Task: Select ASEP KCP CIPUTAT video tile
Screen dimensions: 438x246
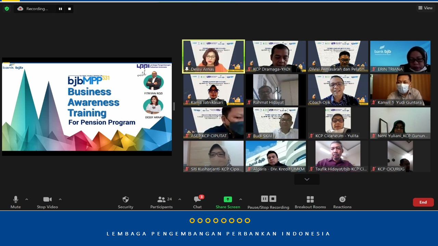Action: click(x=214, y=123)
